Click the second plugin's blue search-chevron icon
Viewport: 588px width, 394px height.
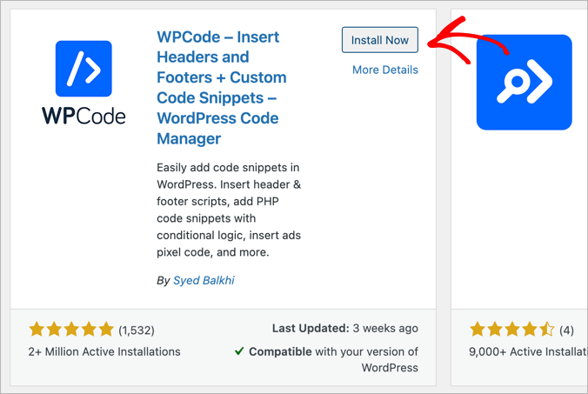pos(524,83)
